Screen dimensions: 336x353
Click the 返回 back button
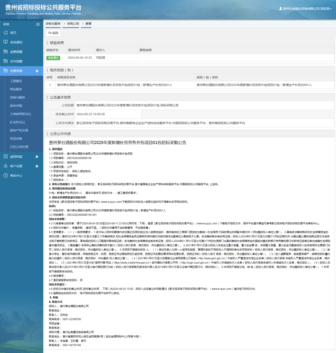pos(53,33)
